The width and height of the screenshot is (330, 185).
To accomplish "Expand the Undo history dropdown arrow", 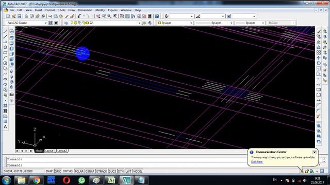I will [84, 16].
